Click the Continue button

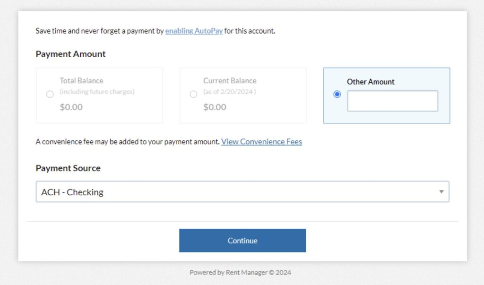[242, 240]
